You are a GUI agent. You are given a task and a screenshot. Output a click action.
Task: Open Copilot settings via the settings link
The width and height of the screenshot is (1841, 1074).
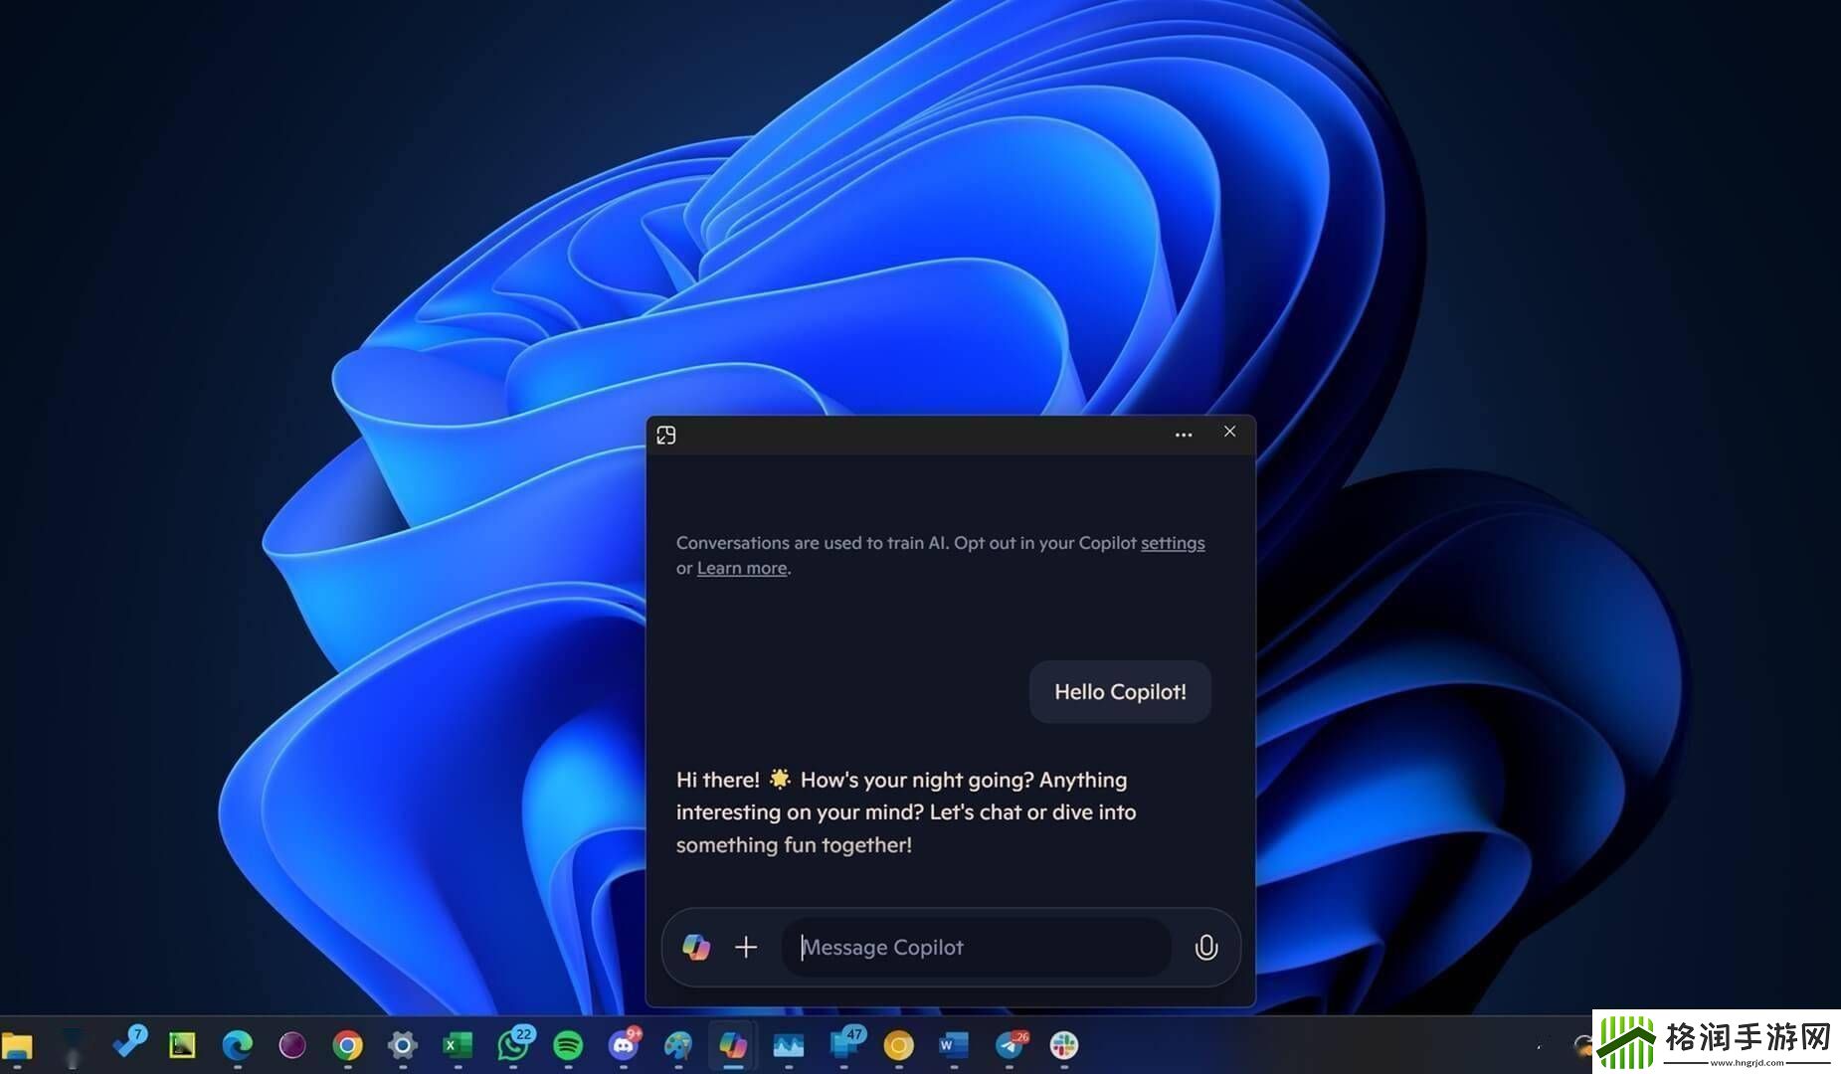point(1172,543)
